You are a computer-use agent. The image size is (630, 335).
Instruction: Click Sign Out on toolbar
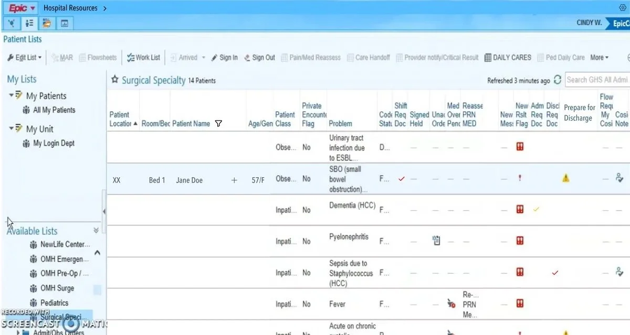pyautogui.click(x=259, y=58)
